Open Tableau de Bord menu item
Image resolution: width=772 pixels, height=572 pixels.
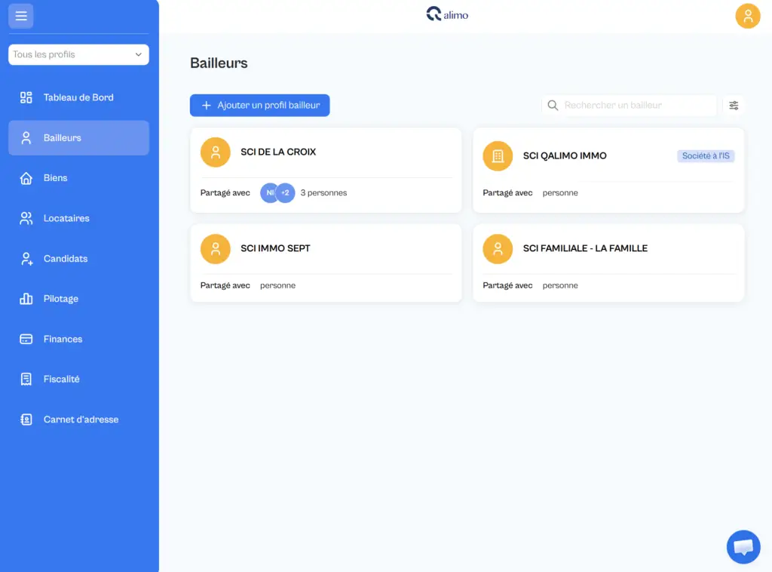[78, 97]
